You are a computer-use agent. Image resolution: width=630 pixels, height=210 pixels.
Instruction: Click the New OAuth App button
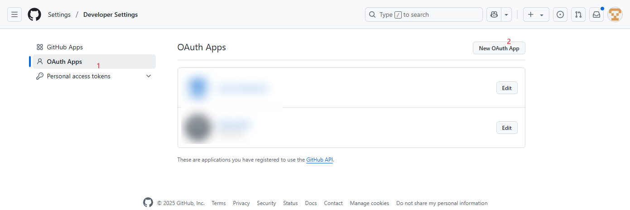(x=499, y=48)
